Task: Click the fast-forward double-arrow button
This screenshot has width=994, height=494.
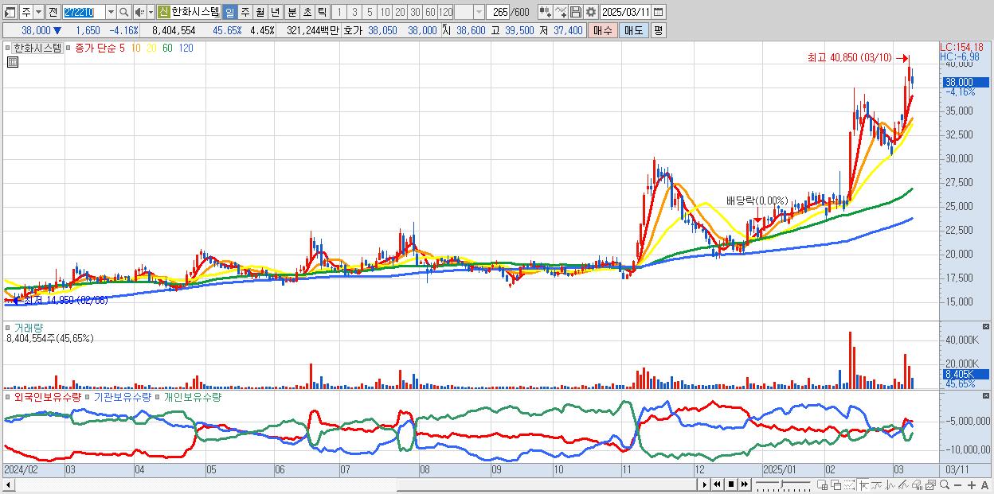Action: click(x=744, y=484)
